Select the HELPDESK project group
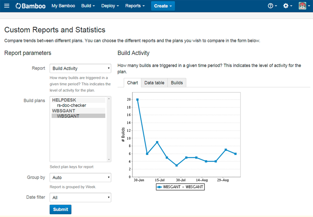Viewport: 313px width, 217px height. tap(79, 100)
